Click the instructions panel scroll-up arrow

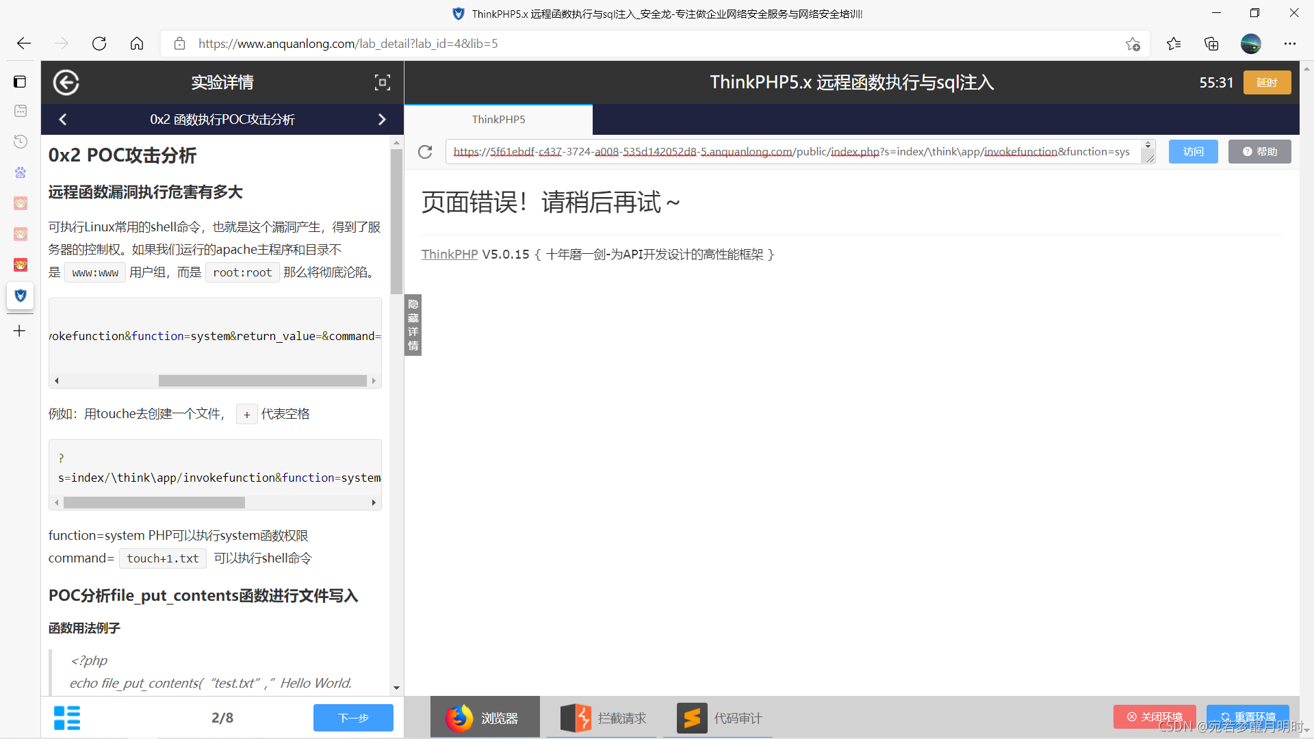[396, 143]
